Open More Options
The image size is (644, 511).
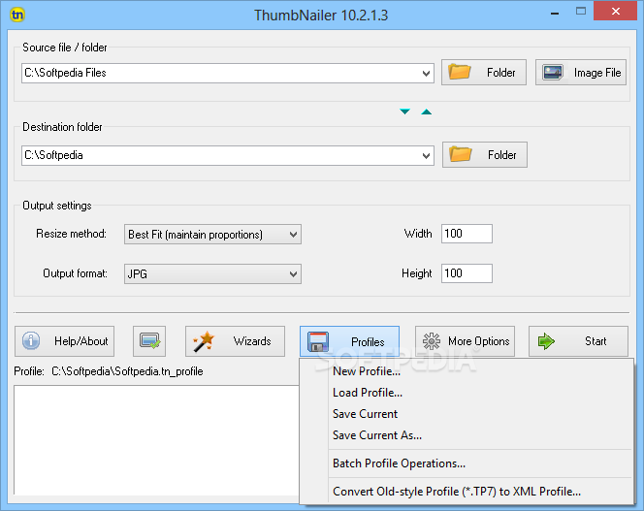pyautogui.click(x=465, y=341)
